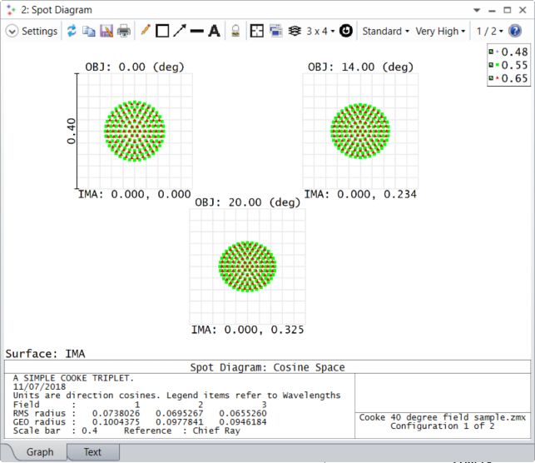The height and width of the screenshot is (463, 535).
Task: Click the Print icon
Action: coord(123,31)
